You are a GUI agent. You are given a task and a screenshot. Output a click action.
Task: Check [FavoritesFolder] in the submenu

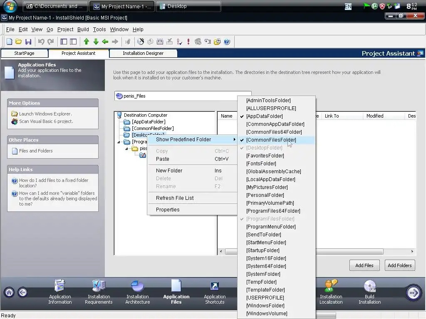point(276,156)
